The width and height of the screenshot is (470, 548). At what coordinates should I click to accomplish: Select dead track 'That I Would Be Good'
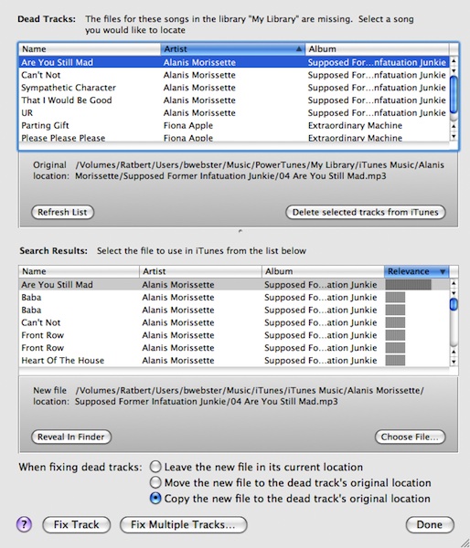coord(234,100)
